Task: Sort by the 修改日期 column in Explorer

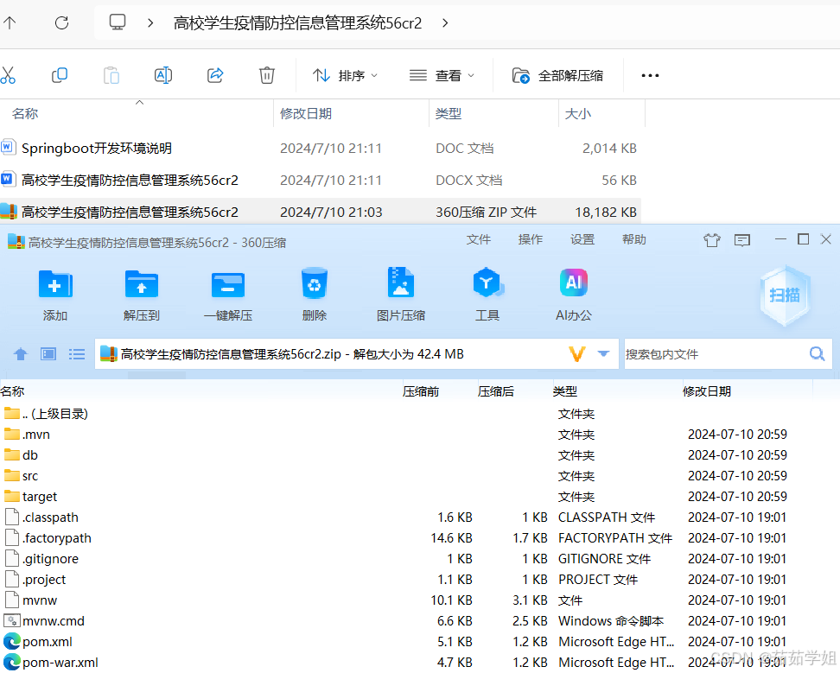Action: pyautogui.click(x=306, y=113)
